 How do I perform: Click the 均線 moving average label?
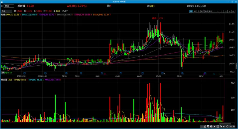click(3, 15)
